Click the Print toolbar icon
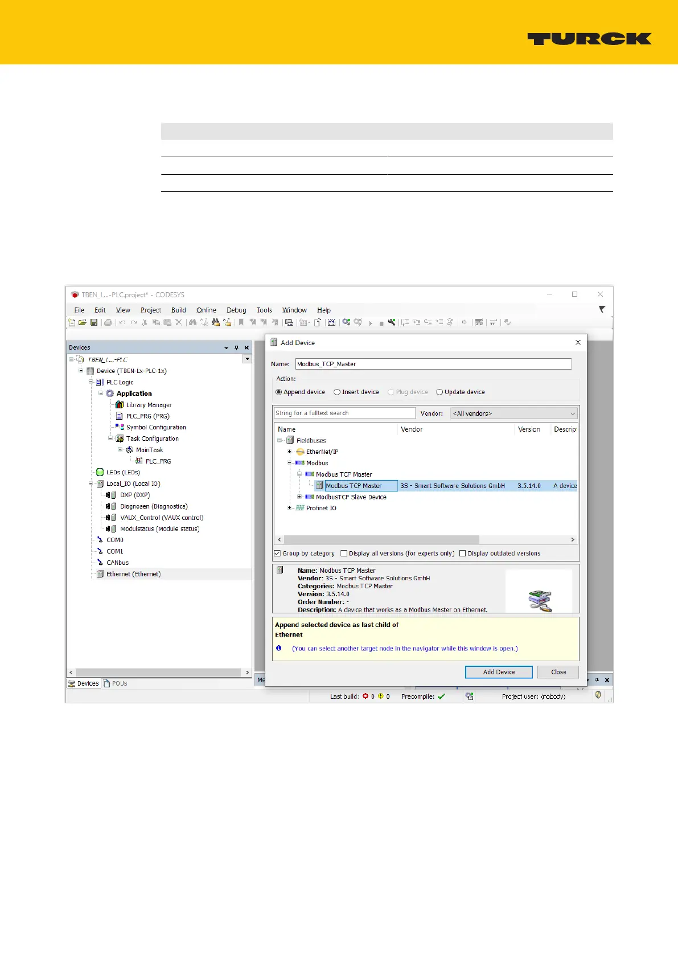678x959 pixels. (108, 322)
